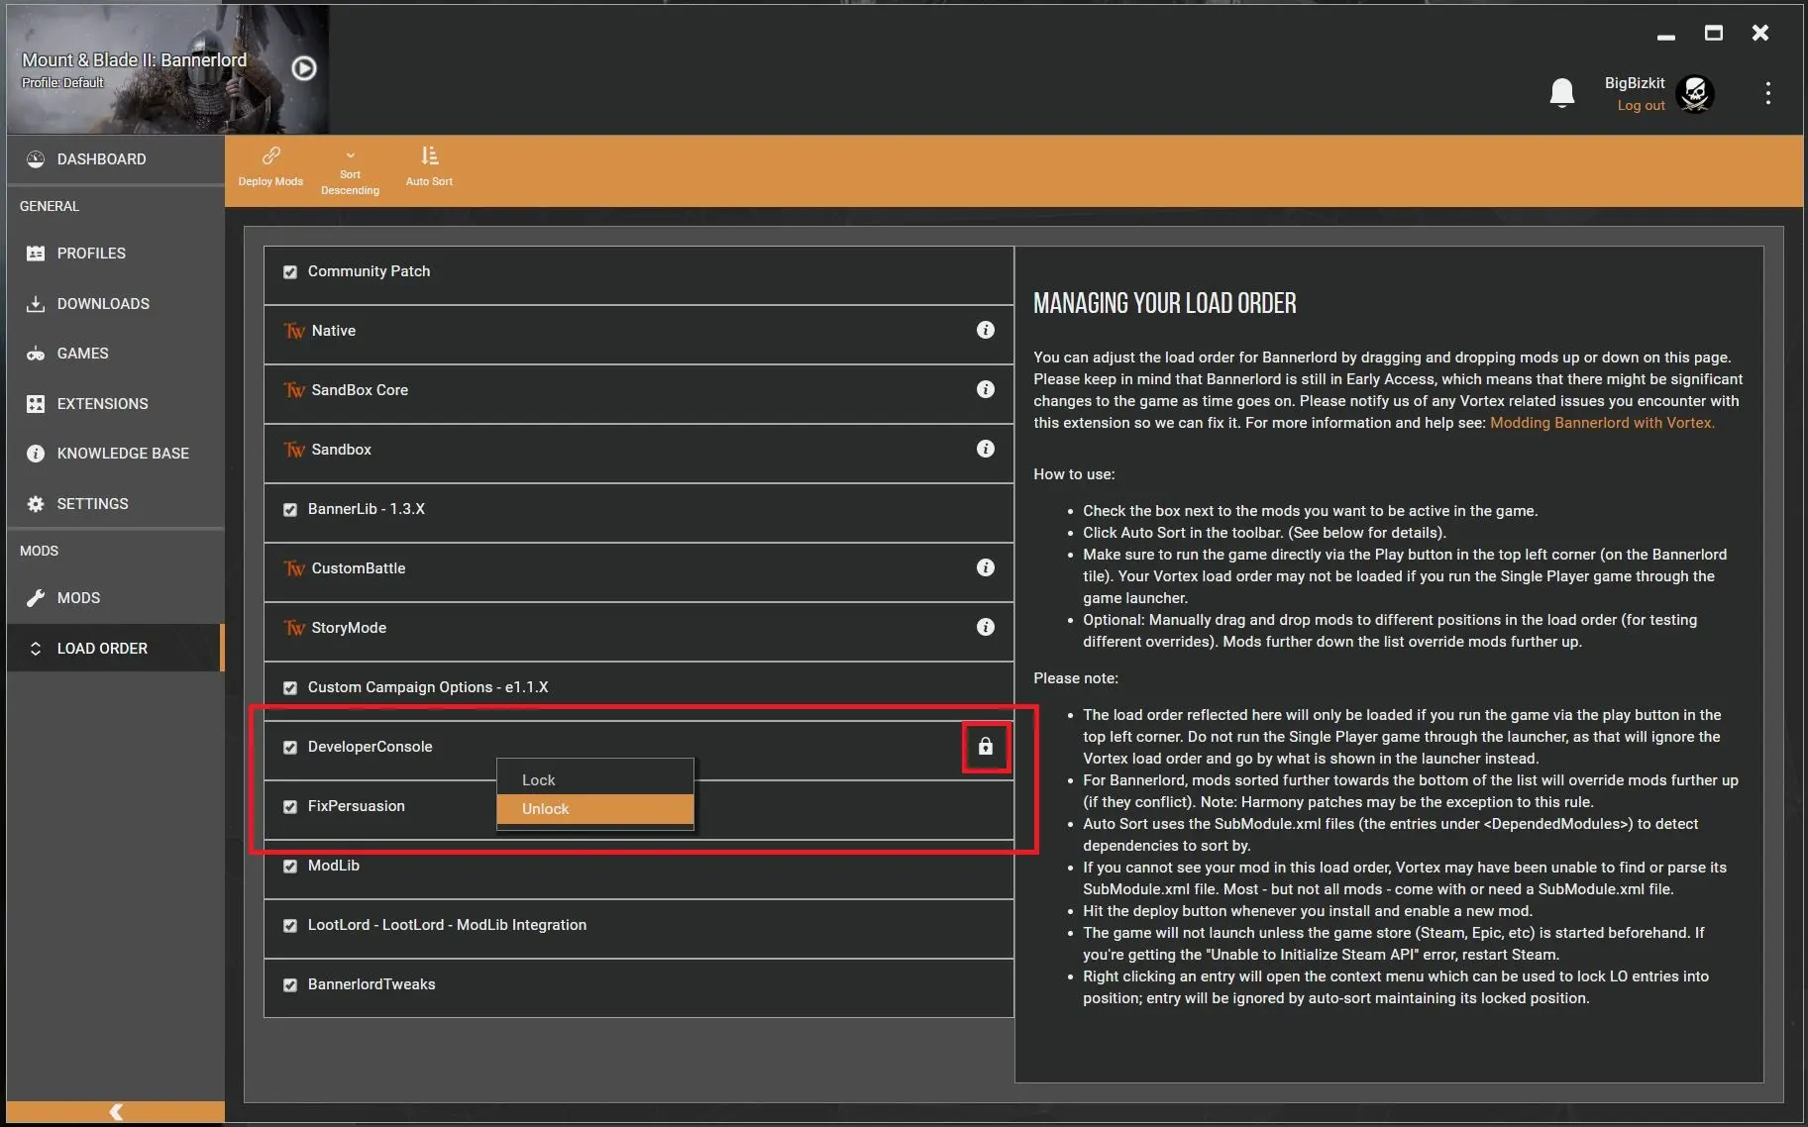Choose Lock in the context menu
The image size is (1808, 1127).
pyautogui.click(x=594, y=779)
